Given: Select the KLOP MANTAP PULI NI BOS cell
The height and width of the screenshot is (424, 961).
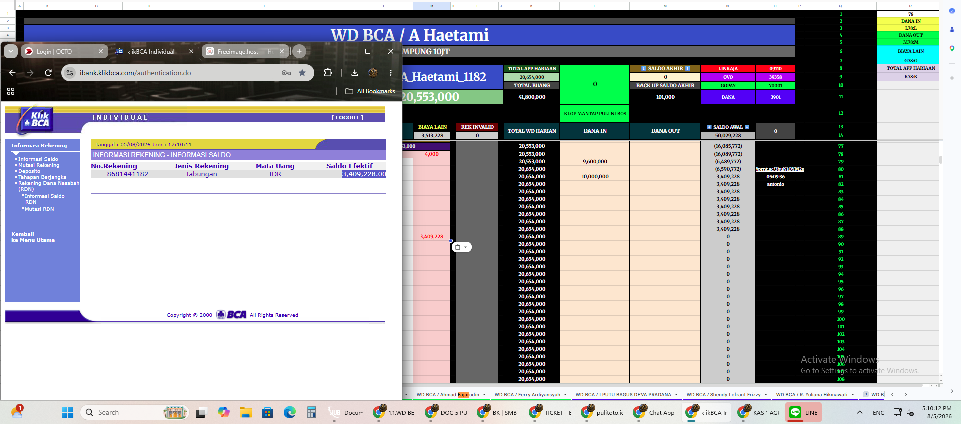Looking at the screenshot, I should tap(595, 114).
